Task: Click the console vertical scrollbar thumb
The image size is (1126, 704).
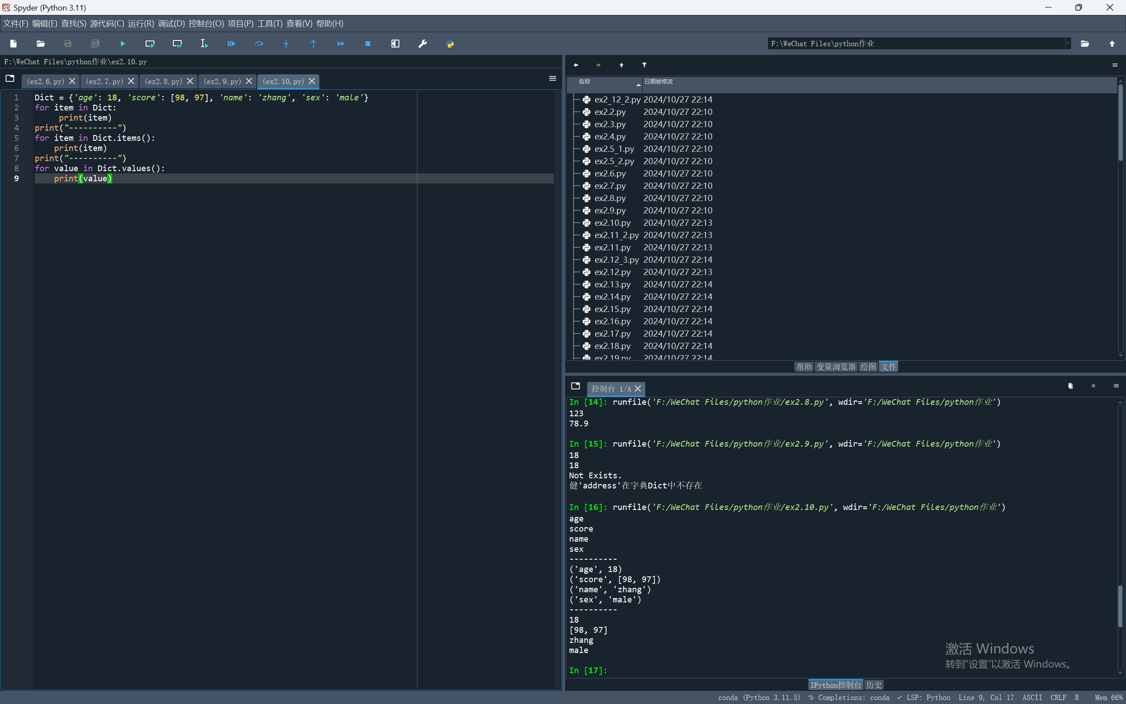Action: [x=1120, y=605]
